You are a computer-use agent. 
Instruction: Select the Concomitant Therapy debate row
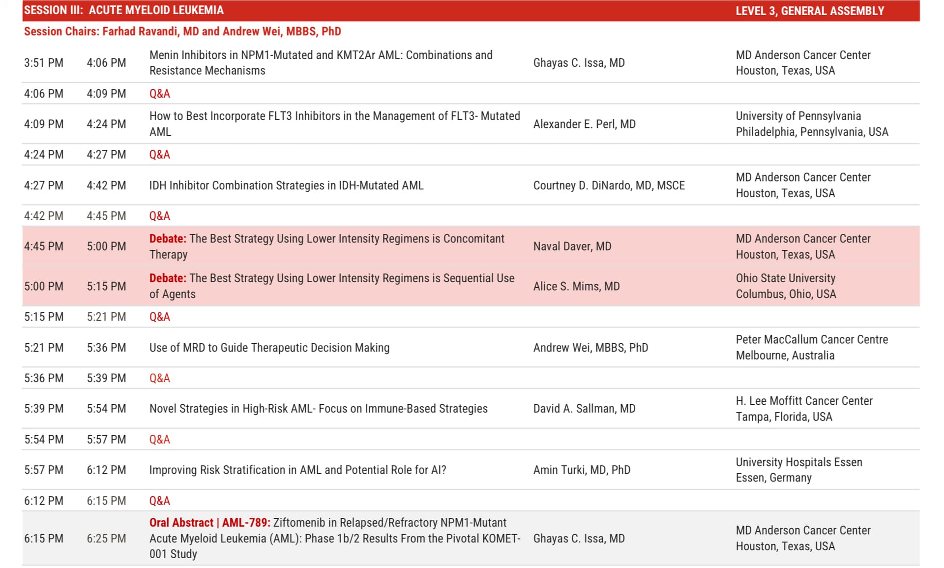click(x=326, y=246)
